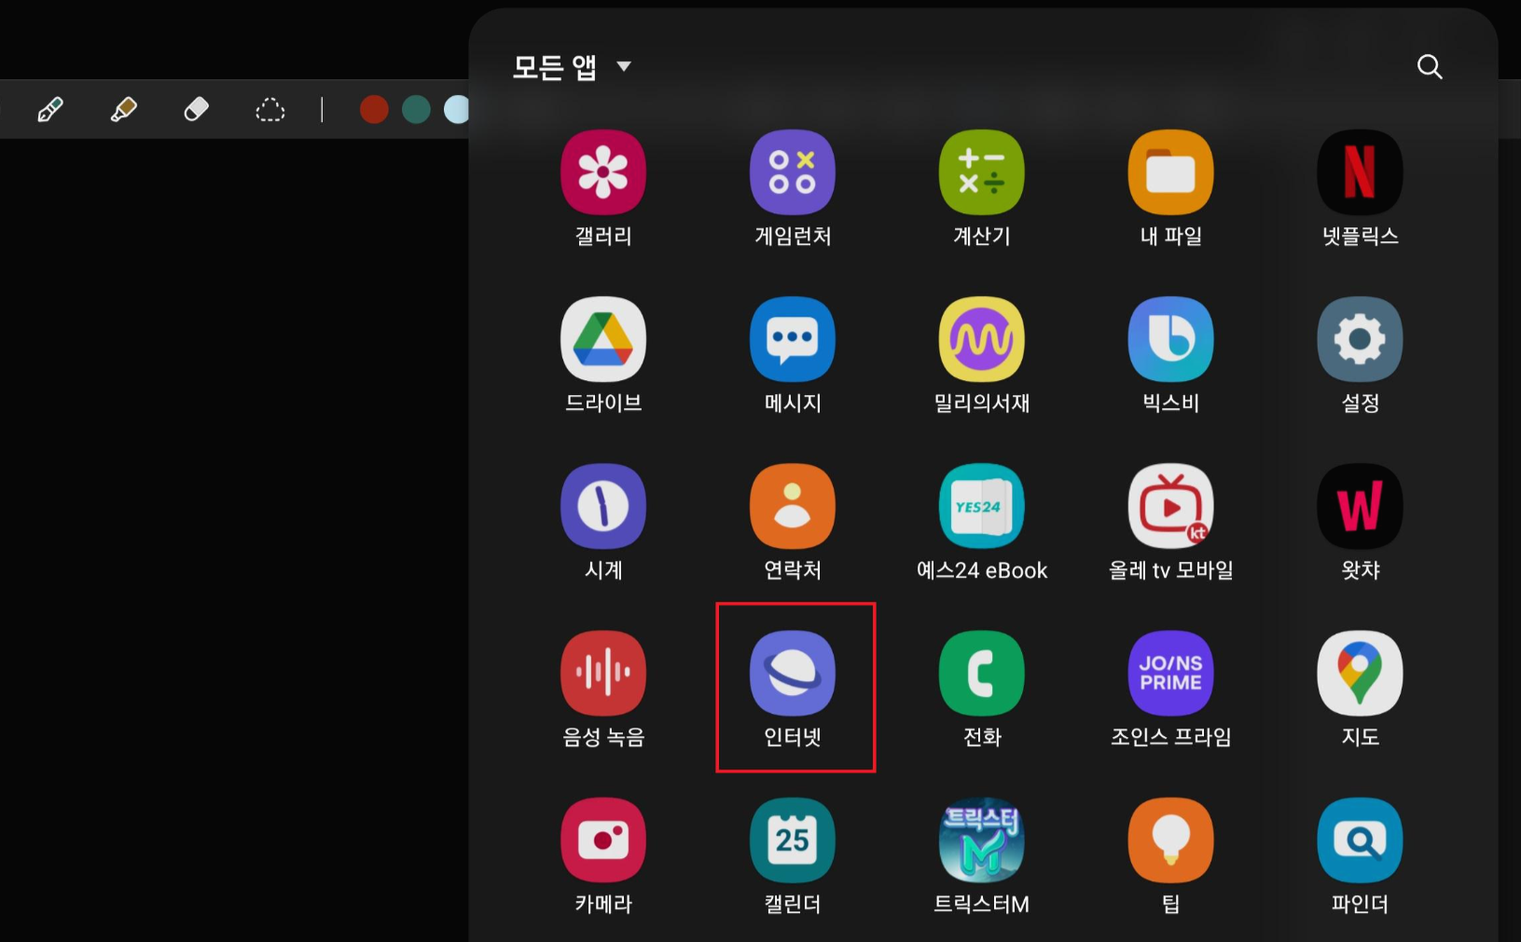Open the 인터넷 browser app
Screen dimensions: 1521x942
click(x=793, y=673)
